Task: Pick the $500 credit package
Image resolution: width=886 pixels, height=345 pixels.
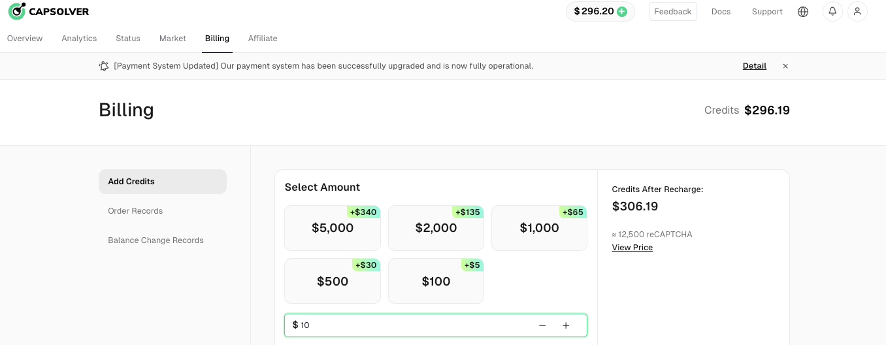Action: pyautogui.click(x=333, y=282)
